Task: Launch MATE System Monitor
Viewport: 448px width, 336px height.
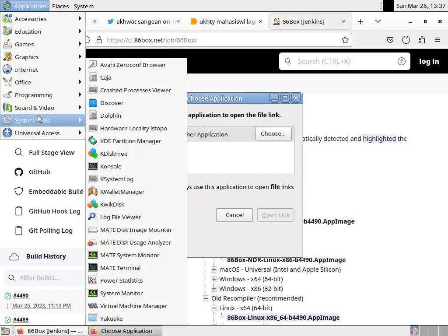Action: 136,255
